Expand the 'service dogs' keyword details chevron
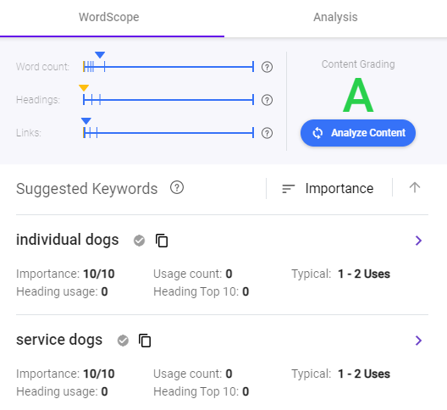This screenshot has height=410, width=447. point(418,341)
